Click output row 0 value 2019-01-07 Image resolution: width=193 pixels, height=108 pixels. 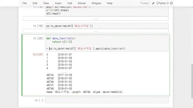(65, 55)
